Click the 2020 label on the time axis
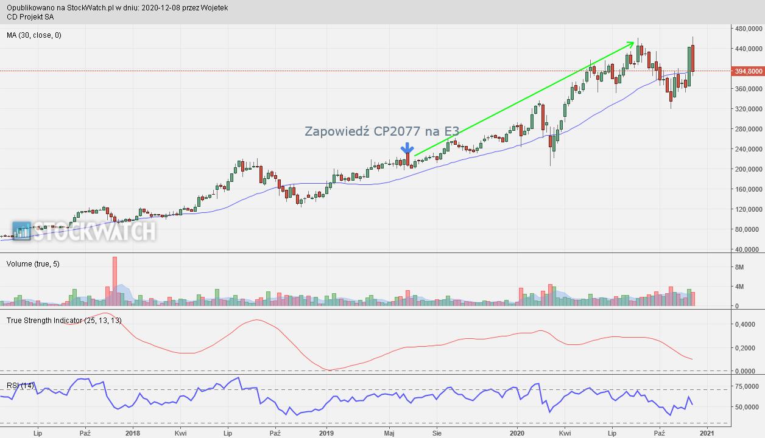Image resolution: width=765 pixels, height=438 pixels. [517, 433]
